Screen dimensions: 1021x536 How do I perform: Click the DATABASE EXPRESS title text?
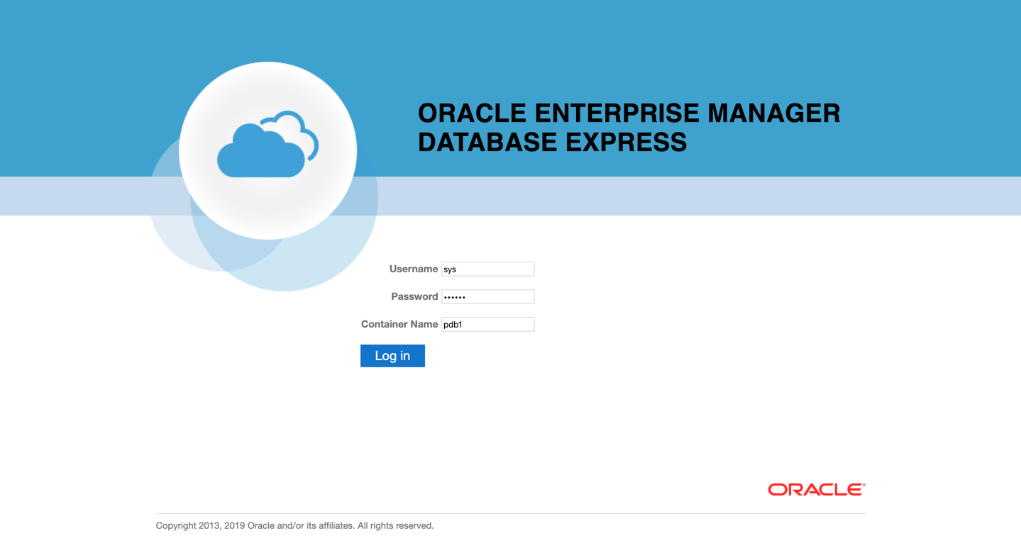[552, 142]
